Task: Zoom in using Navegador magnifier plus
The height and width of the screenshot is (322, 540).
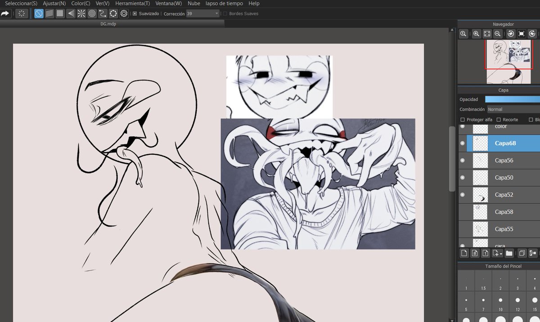Action: [477, 34]
